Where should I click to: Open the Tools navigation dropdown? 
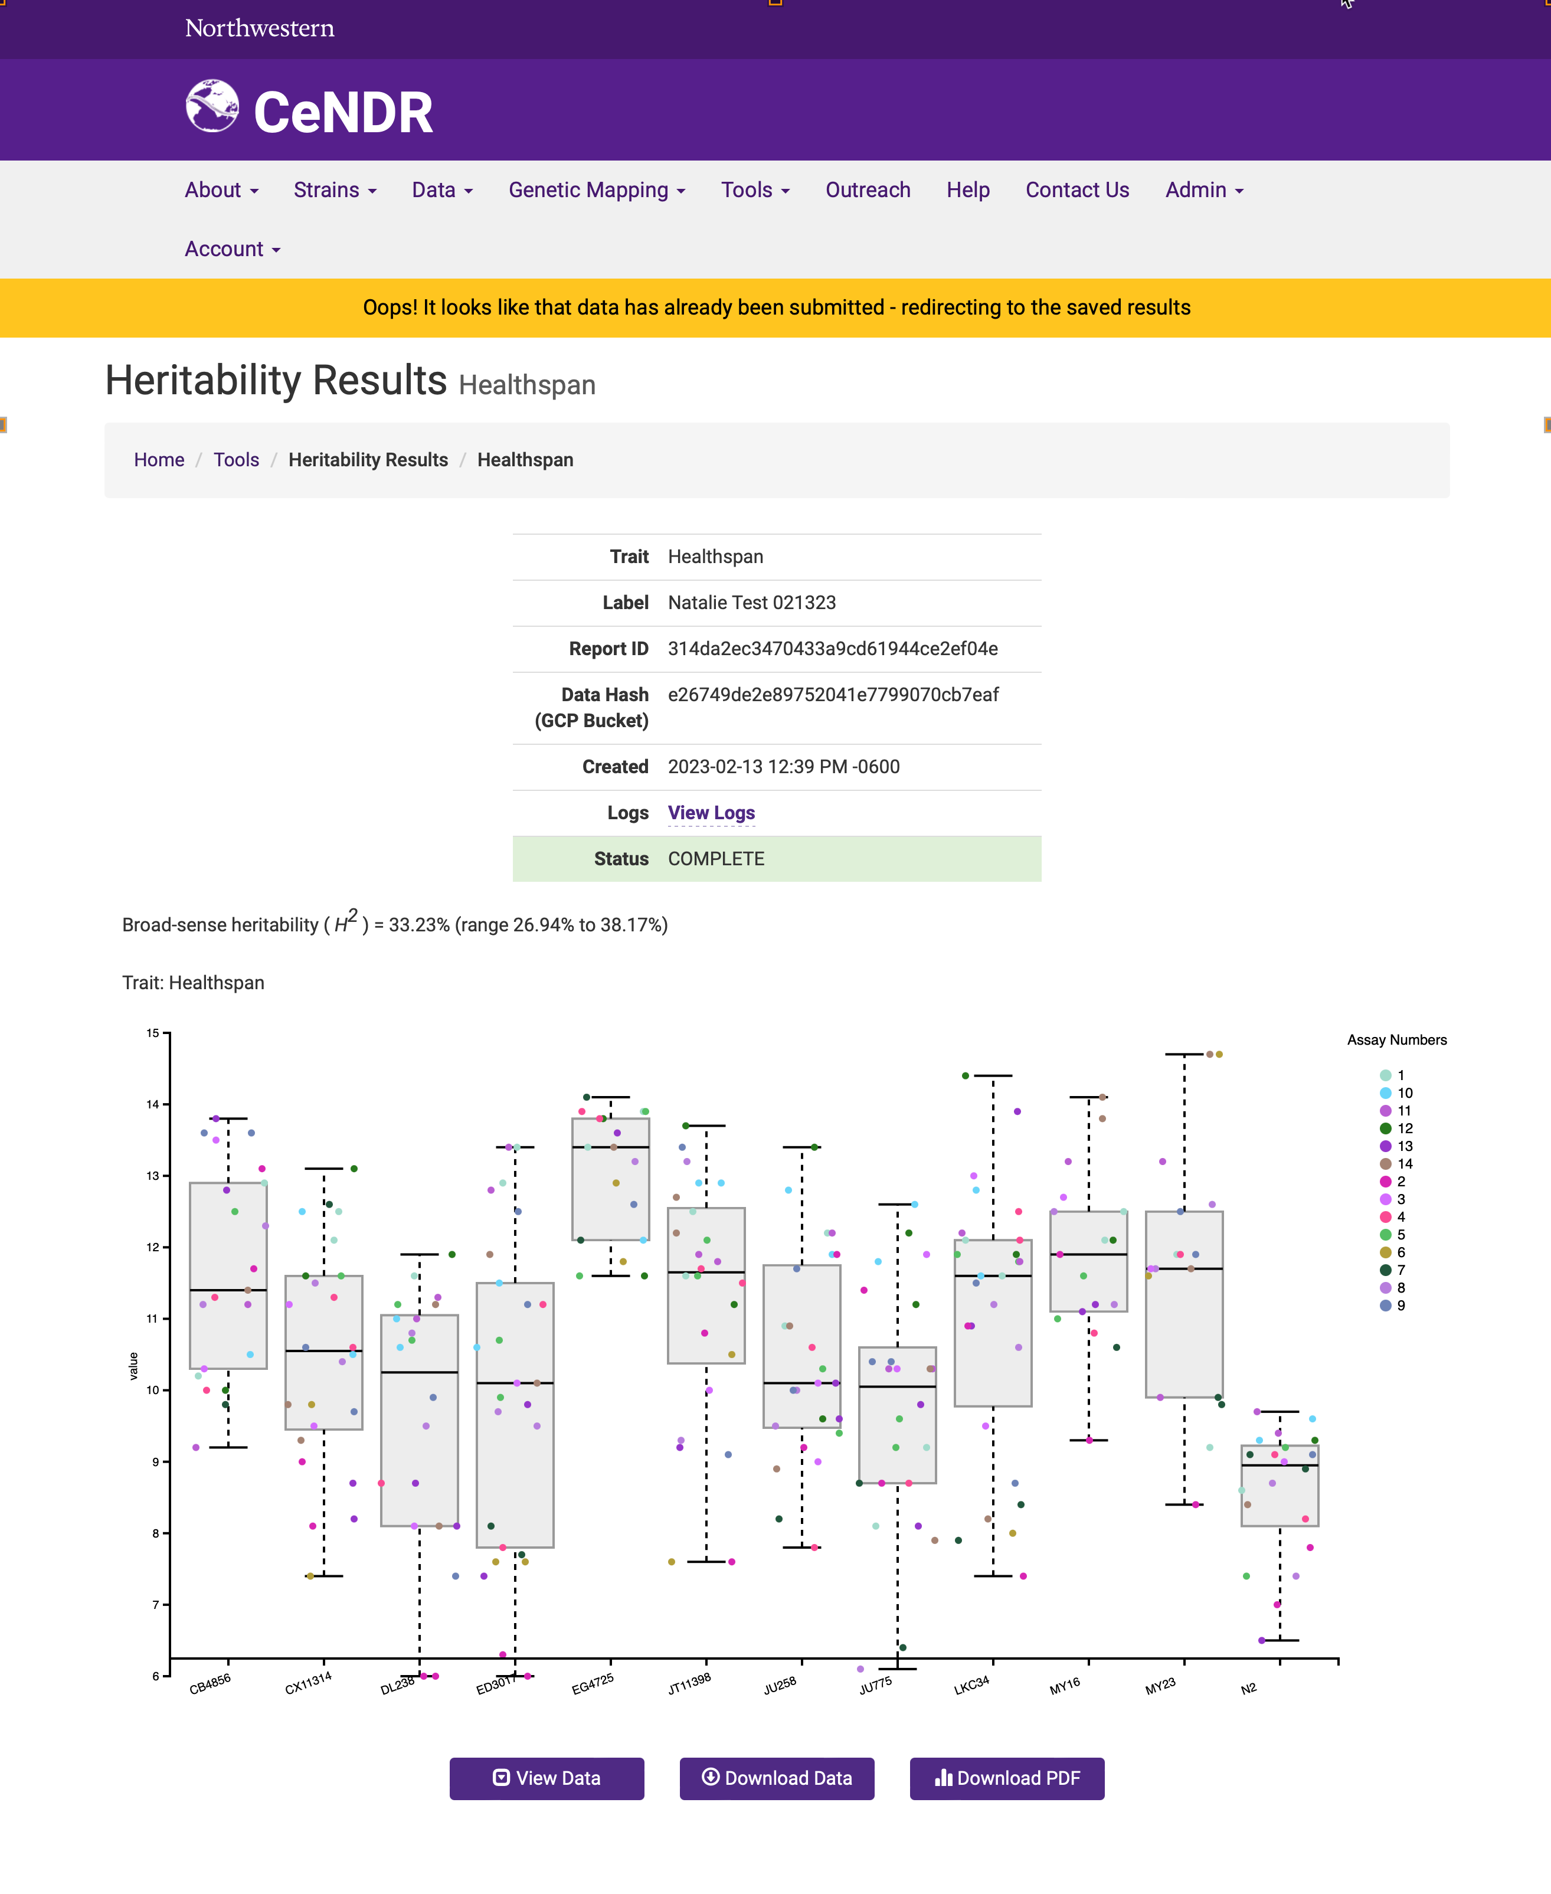755,190
